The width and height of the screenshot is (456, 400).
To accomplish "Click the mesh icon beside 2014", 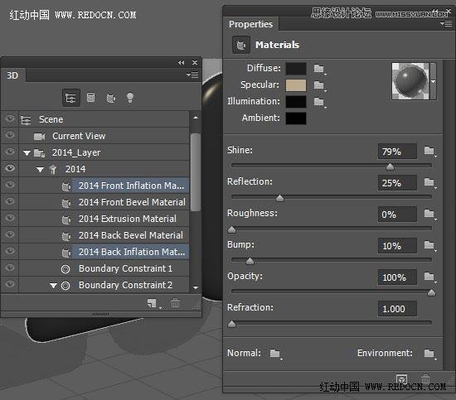I will point(53,169).
